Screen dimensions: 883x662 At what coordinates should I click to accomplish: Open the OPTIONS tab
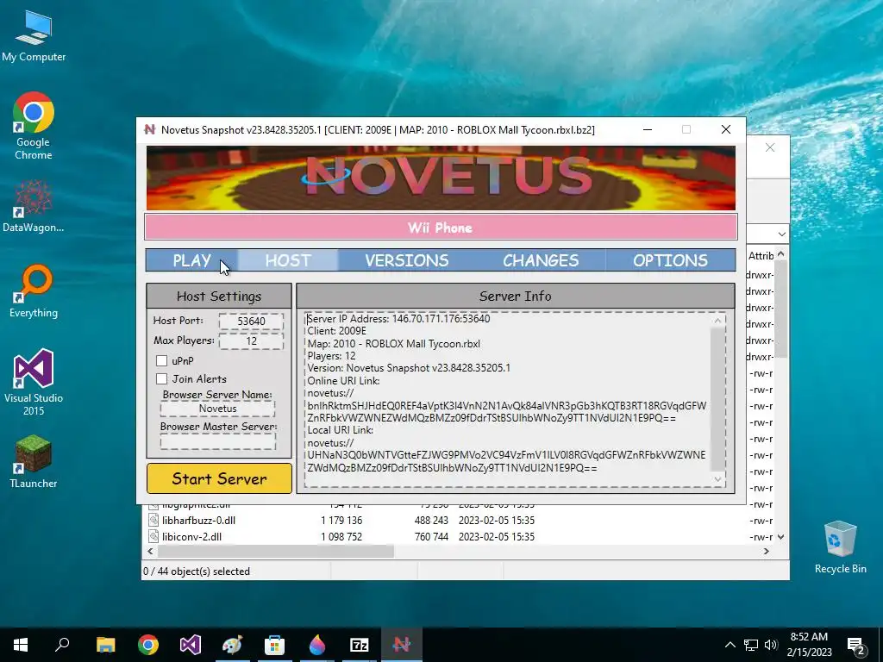pyautogui.click(x=670, y=260)
